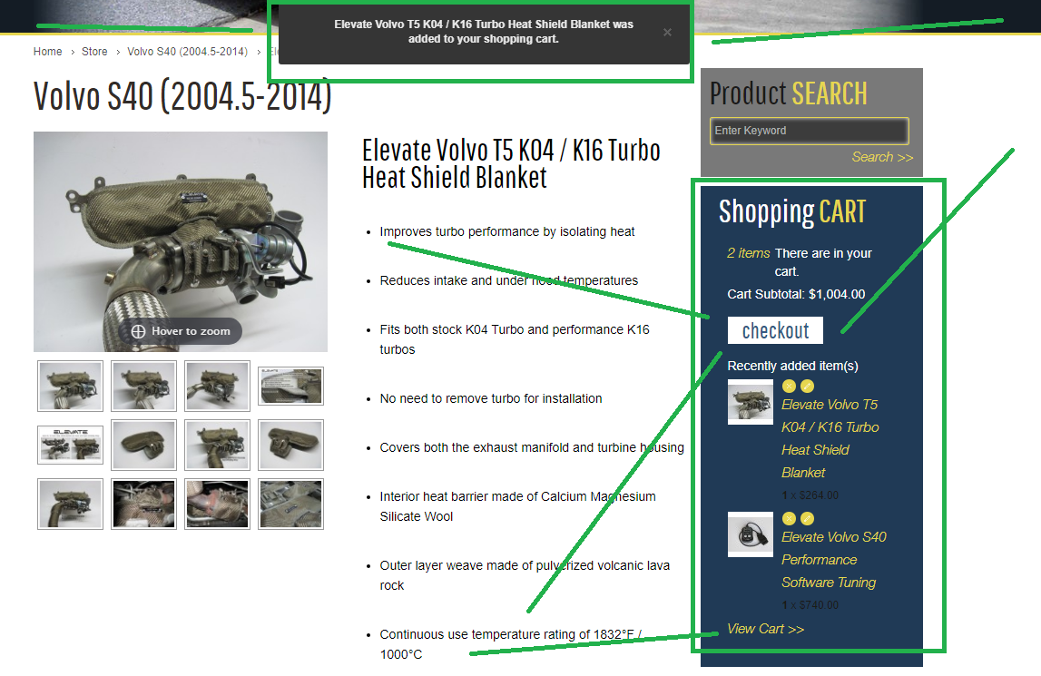Click the '1 x $264.00' price line
1041x676 pixels.
point(810,495)
